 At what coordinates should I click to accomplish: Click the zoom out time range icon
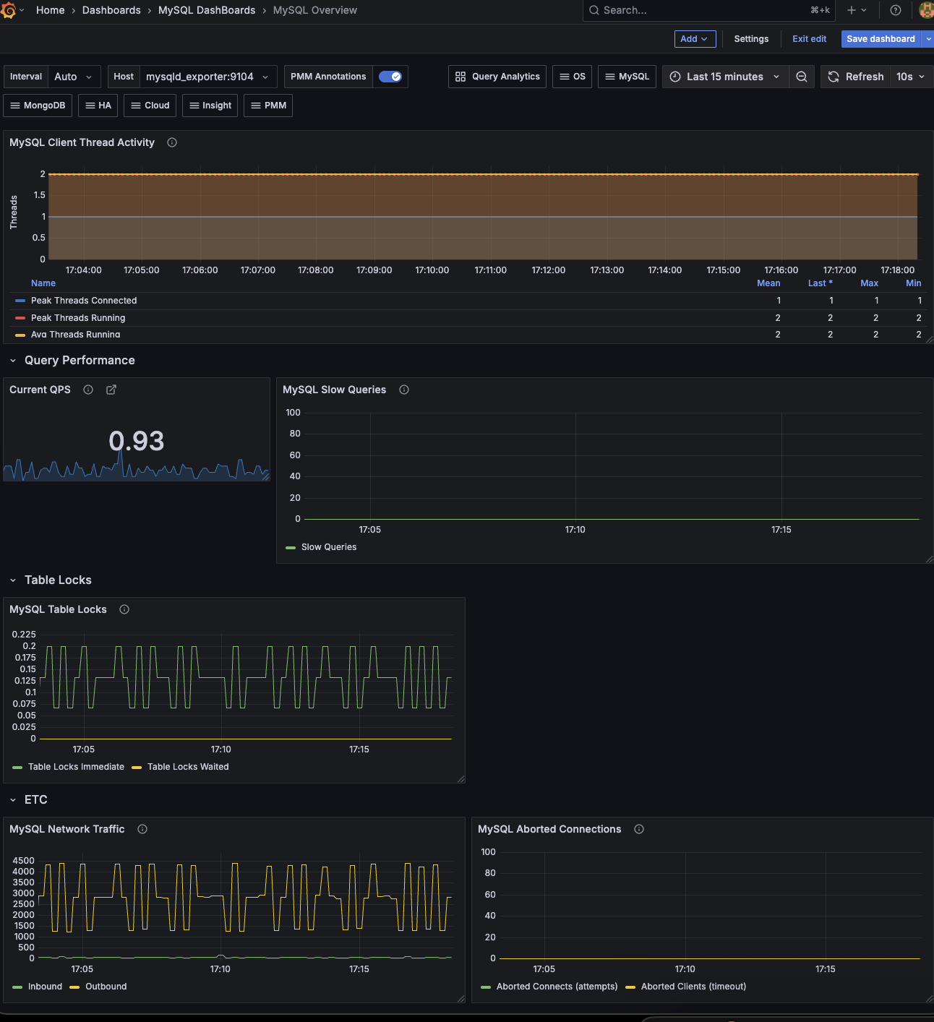coord(801,77)
